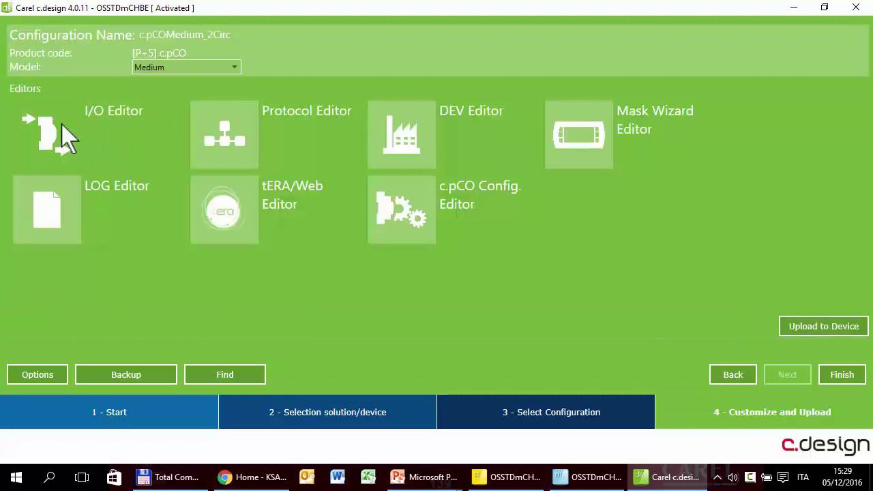Screen dimensions: 873x491
Task: Switch to Chrome Home - KSA window
Action: [x=252, y=477]
